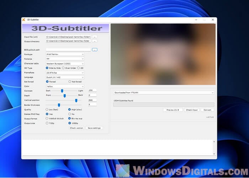Click the Check version button
This screenshot has height=178, width=249.
76,128
